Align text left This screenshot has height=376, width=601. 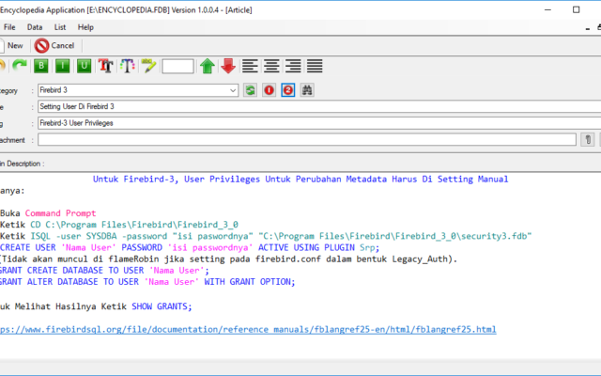coord(250,66)
